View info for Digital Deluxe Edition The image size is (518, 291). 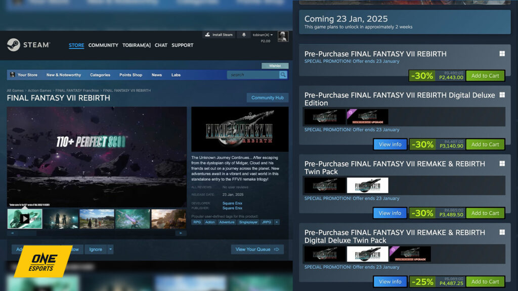pos(390,144)
